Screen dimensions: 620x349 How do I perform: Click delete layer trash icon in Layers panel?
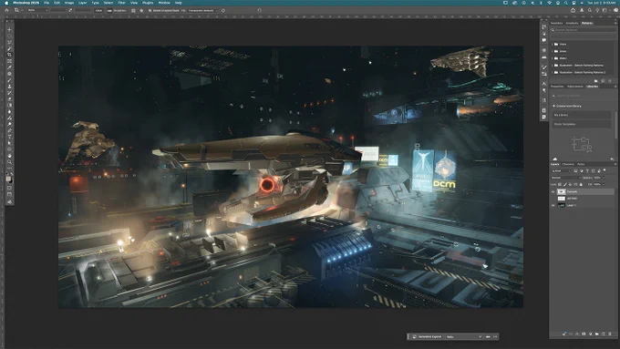point(610,334)
